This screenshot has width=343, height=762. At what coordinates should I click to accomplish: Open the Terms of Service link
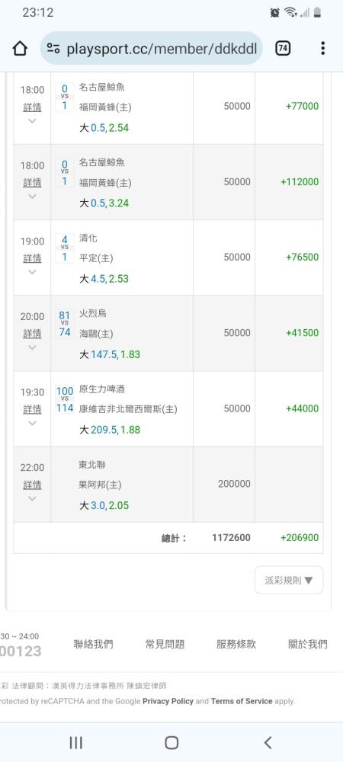(x=242, y=701)
